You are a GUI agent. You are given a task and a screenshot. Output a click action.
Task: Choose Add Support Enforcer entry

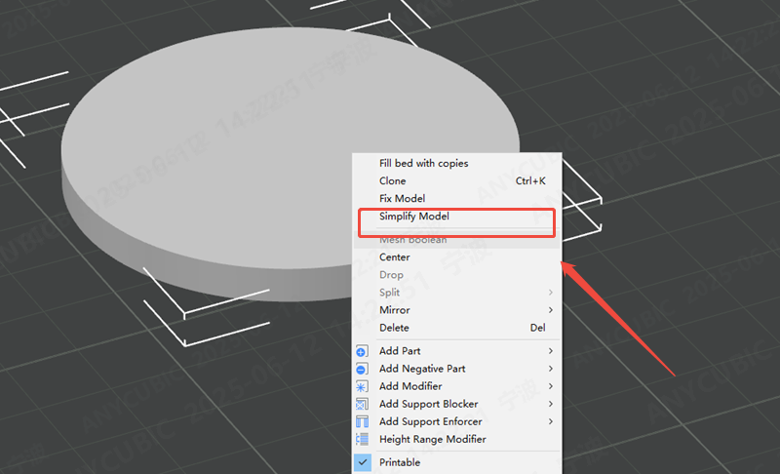(x=457, y=421)
